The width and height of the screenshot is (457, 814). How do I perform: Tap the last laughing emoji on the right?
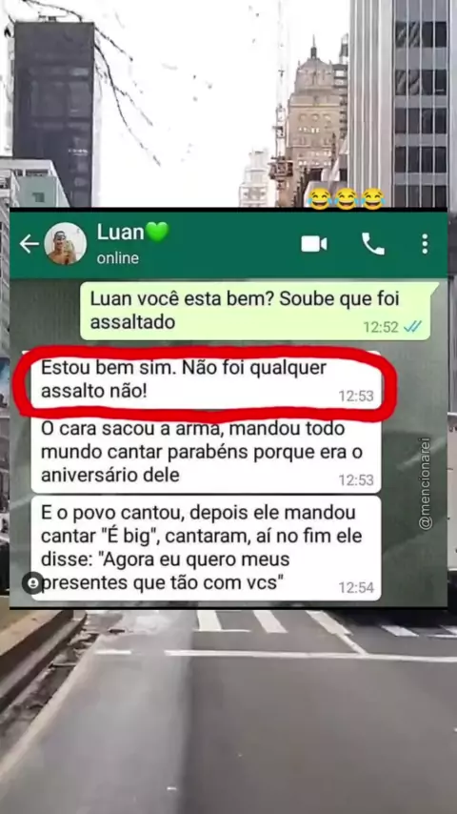pyautogui.click(x=372, y=199)
